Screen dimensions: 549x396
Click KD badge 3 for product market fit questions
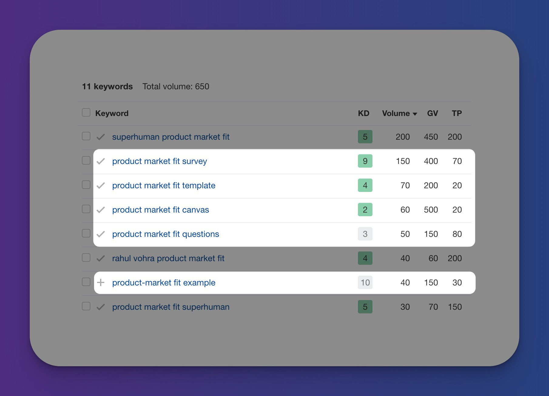[365, 234]
